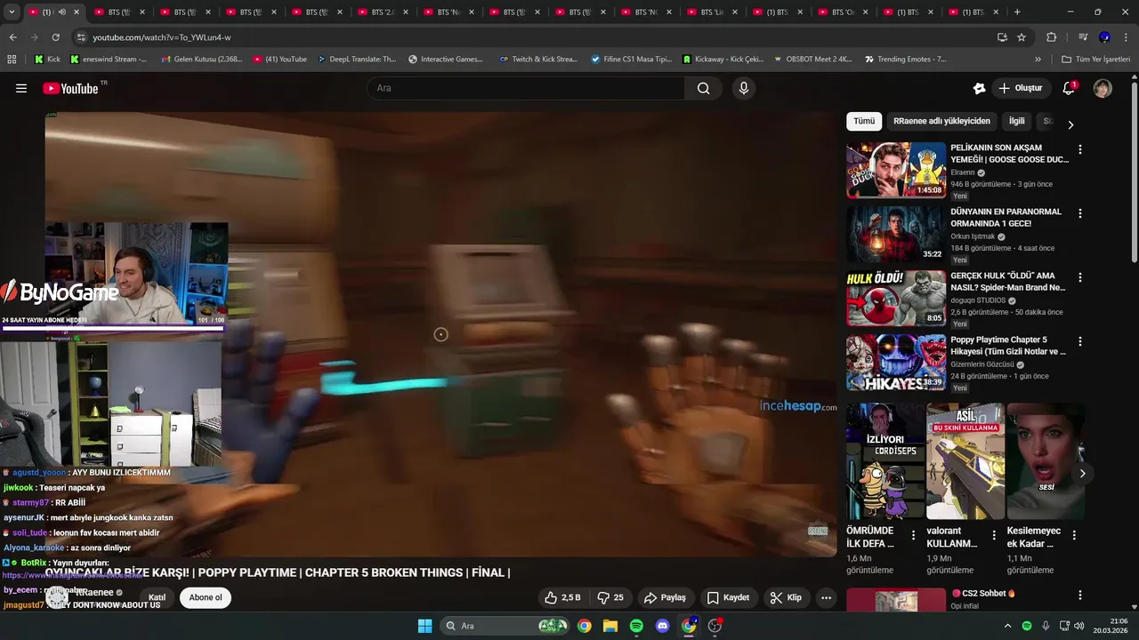Open options for DÜNYANIN EN PARANORMAL ORMANINDA video
Image resolution: width=1139 pixels, height=640 pixels.
tap(1080, 213)
